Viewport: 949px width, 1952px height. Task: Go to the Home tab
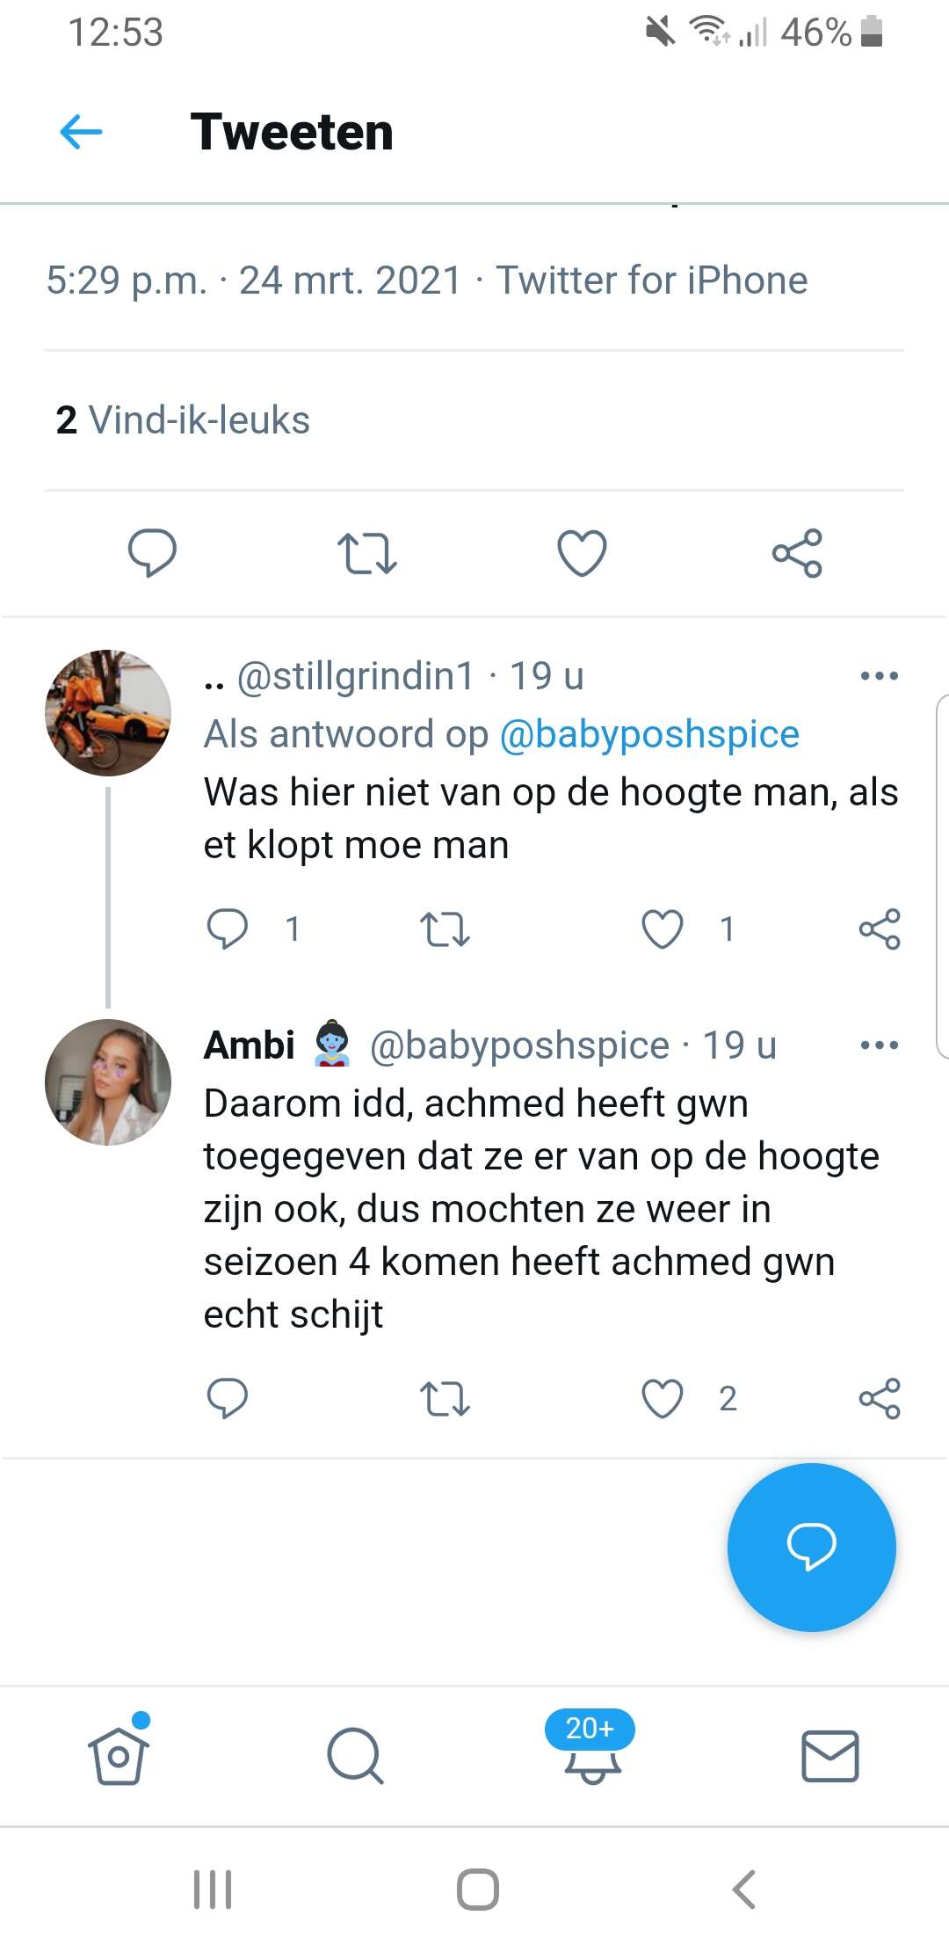pos(119,1756)
